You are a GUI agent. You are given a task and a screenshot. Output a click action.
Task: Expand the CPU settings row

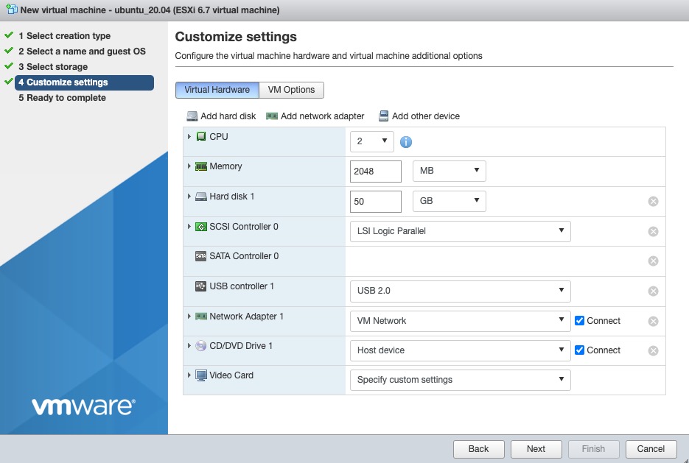click(x=189, y=136)
